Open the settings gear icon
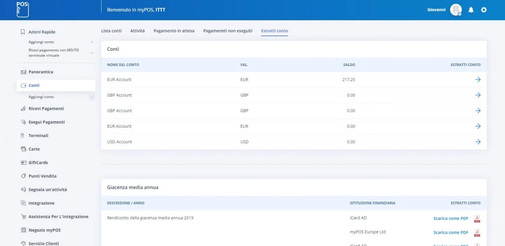 click(x=484, y=10)
